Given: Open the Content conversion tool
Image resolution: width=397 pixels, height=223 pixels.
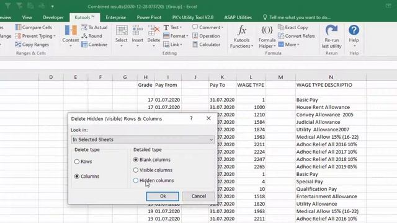Looking at the screenshot, I should pyautogui.click(x=70, y=36).
